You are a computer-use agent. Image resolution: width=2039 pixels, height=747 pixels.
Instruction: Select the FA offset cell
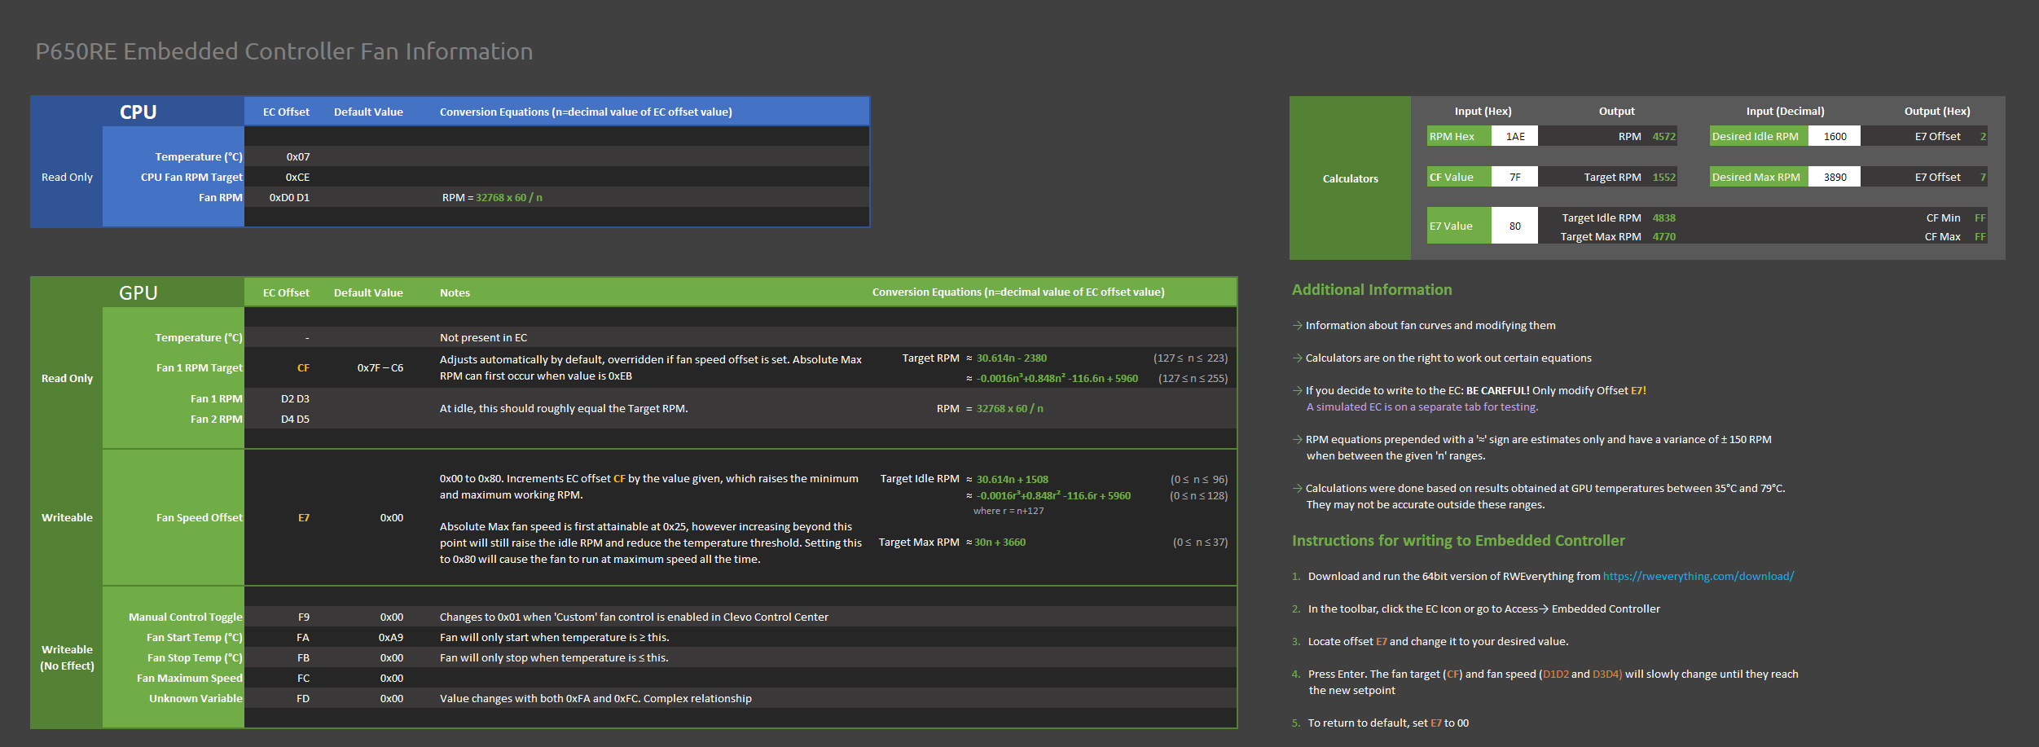pyautogui.click(x=303, y=637)
